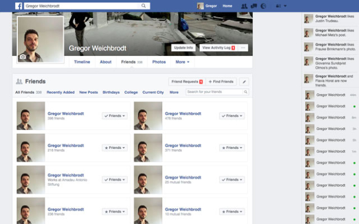Click photo of friend with 216 friends
This screenshot has height=224, width=359.
[x=31, y=148]
